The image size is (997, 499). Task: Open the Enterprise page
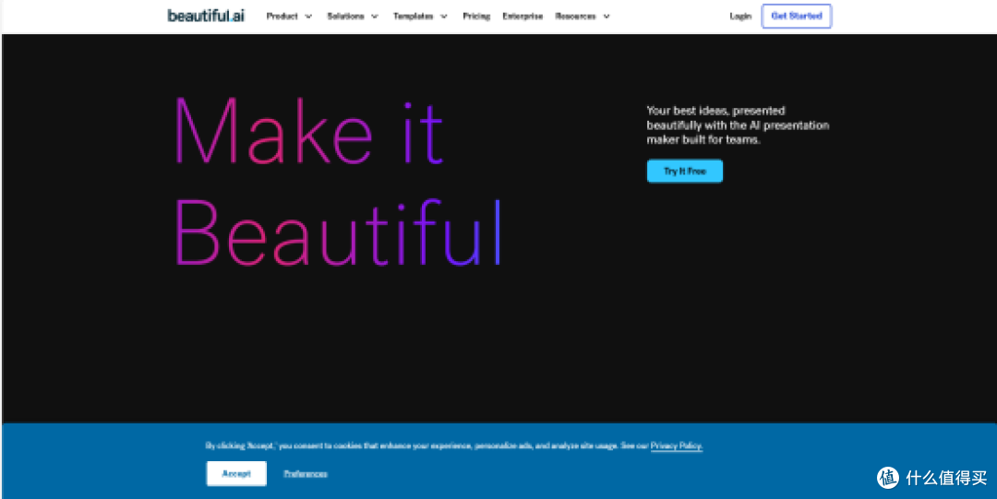tap(523, 17)
